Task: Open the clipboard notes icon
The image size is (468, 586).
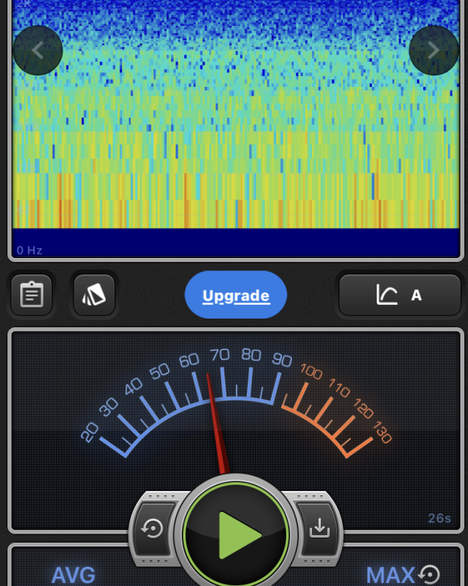Action: point(32,295)
